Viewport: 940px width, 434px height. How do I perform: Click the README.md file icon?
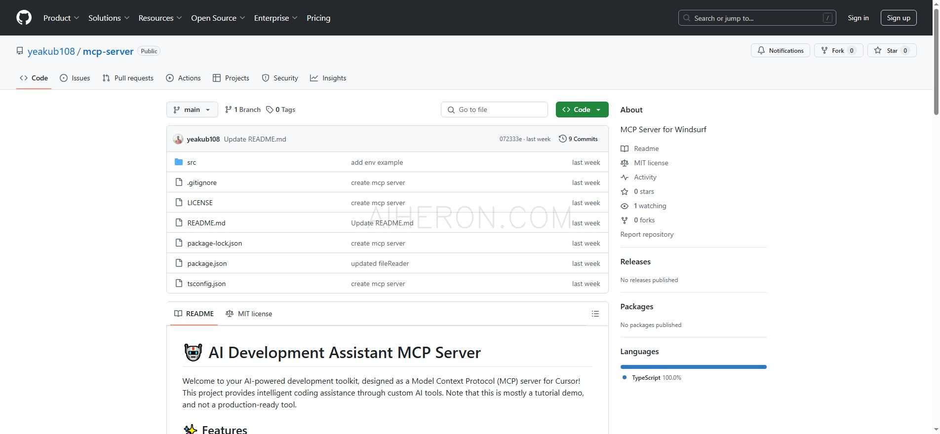click(x=179, y=223)
